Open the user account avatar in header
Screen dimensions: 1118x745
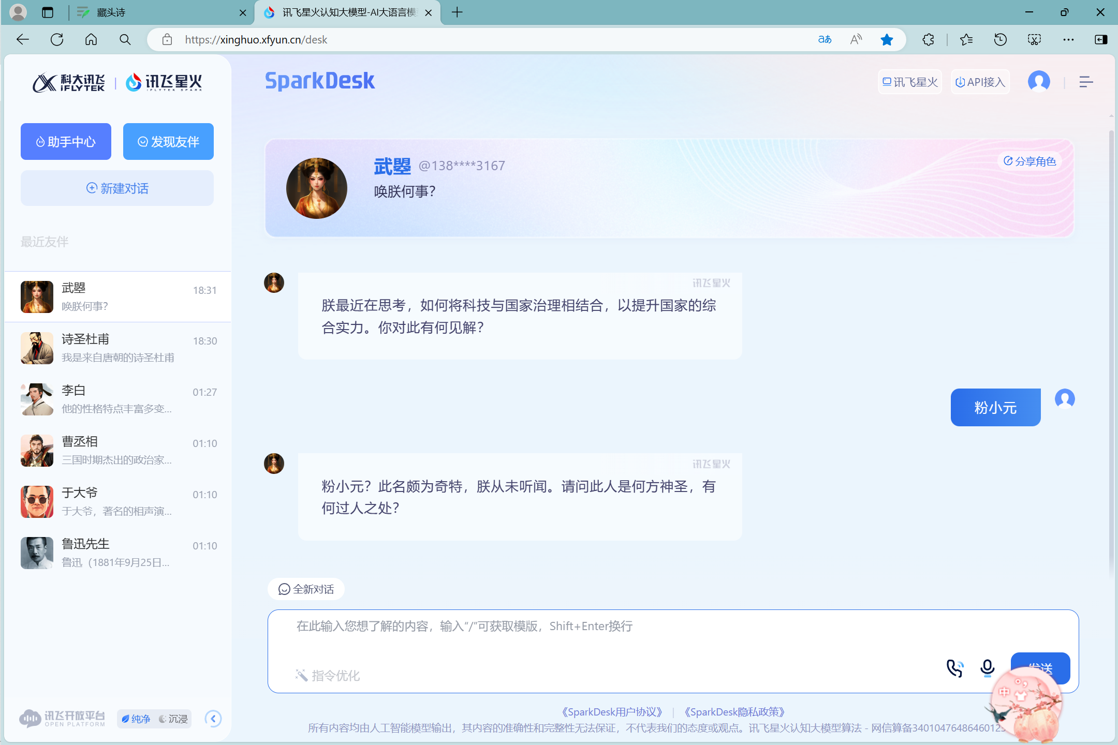(x=1039, y=81)
